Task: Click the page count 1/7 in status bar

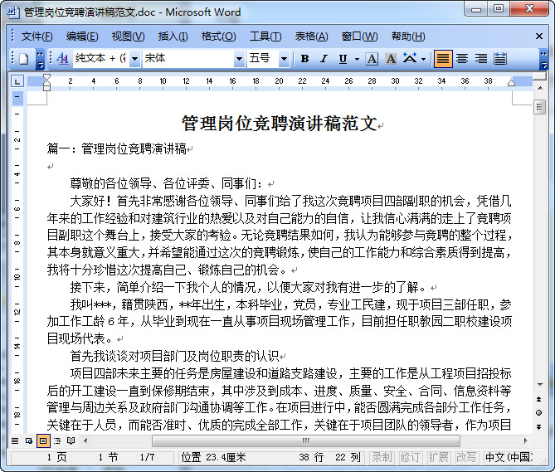Action: tap(147, 458)
